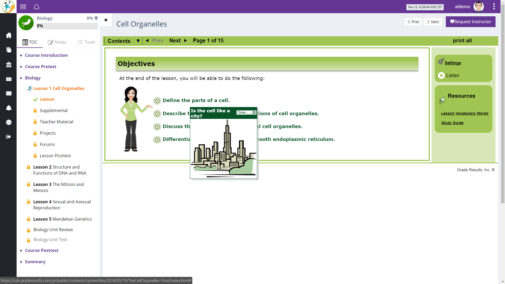Click the notification bell in top bar

click(x=37, y=7)
